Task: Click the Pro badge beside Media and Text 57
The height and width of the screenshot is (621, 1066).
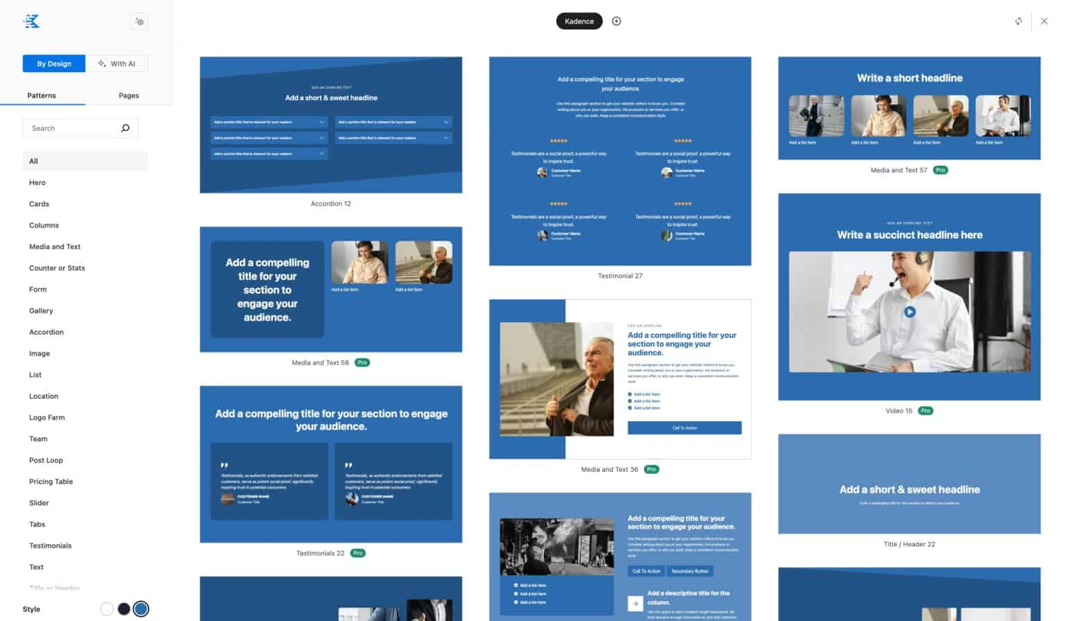Action: (x=940, y=170)
